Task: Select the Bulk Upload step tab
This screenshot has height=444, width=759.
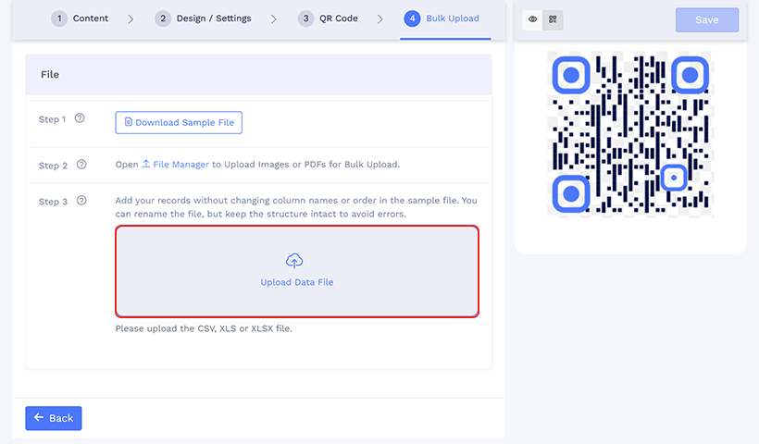Action: click(x=442, y=19)
